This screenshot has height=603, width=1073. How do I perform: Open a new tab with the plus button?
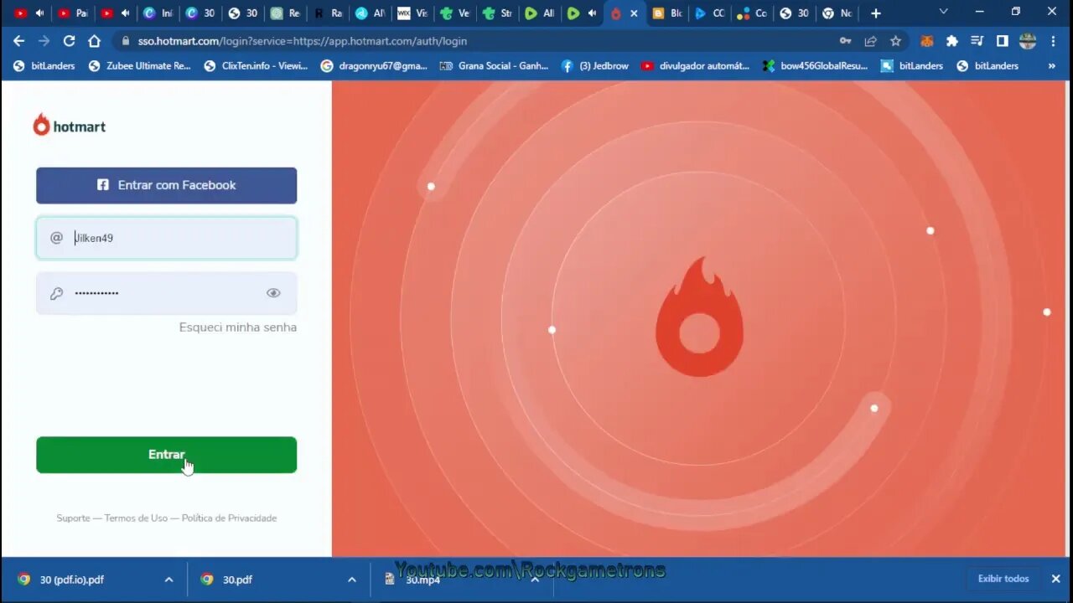875,13
